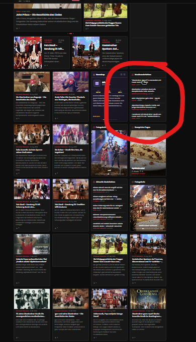
Task: Show previous photo in singing duo gallery
Action: [x=94, y=153]
